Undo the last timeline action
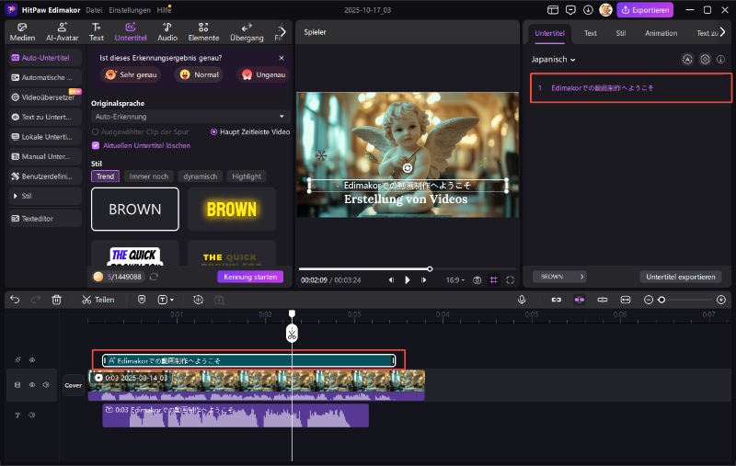The height and width of the screenshot is (466, 736). (x=15, y=300)
